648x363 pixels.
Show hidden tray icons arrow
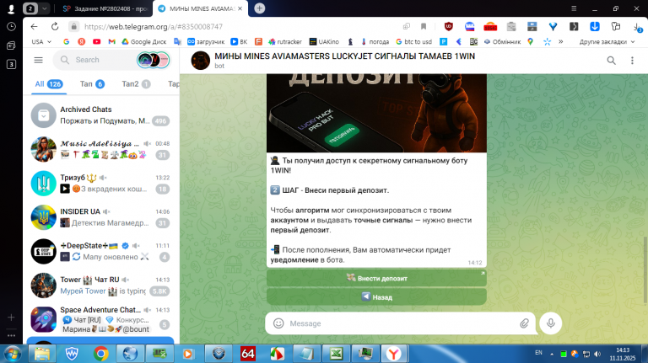tap(551, 354)
